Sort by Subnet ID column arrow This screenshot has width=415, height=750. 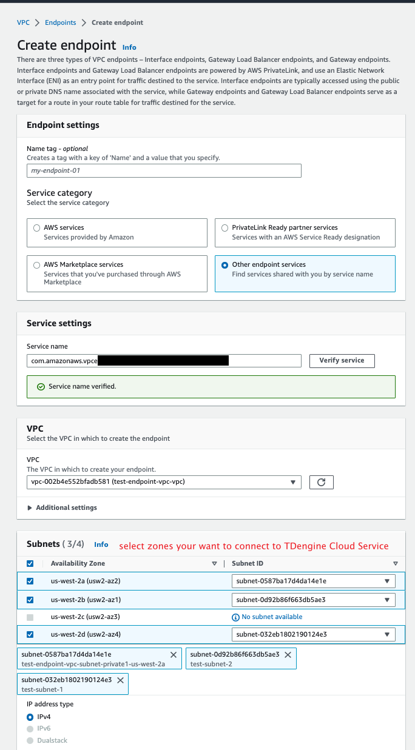(396, 563)
